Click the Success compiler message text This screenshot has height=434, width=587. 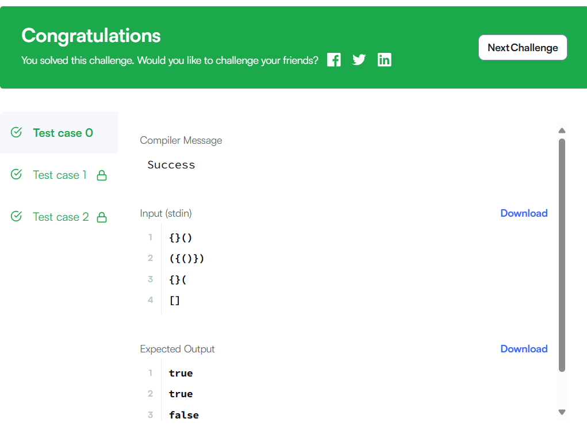(171, 165)
